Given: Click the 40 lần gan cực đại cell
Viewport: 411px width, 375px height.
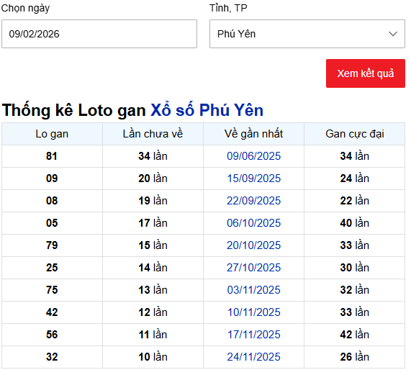Looking at the screenshot, I should click(355, 223).
